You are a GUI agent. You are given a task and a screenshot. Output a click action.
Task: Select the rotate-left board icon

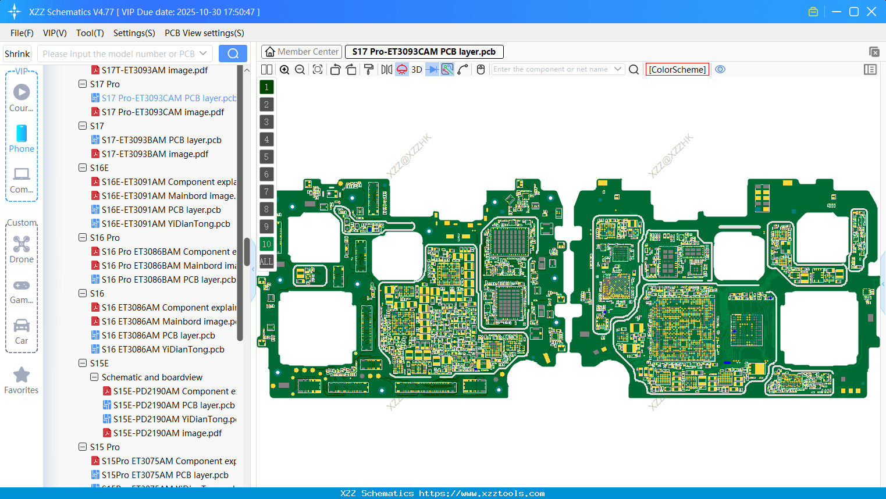tap(335, 69)
